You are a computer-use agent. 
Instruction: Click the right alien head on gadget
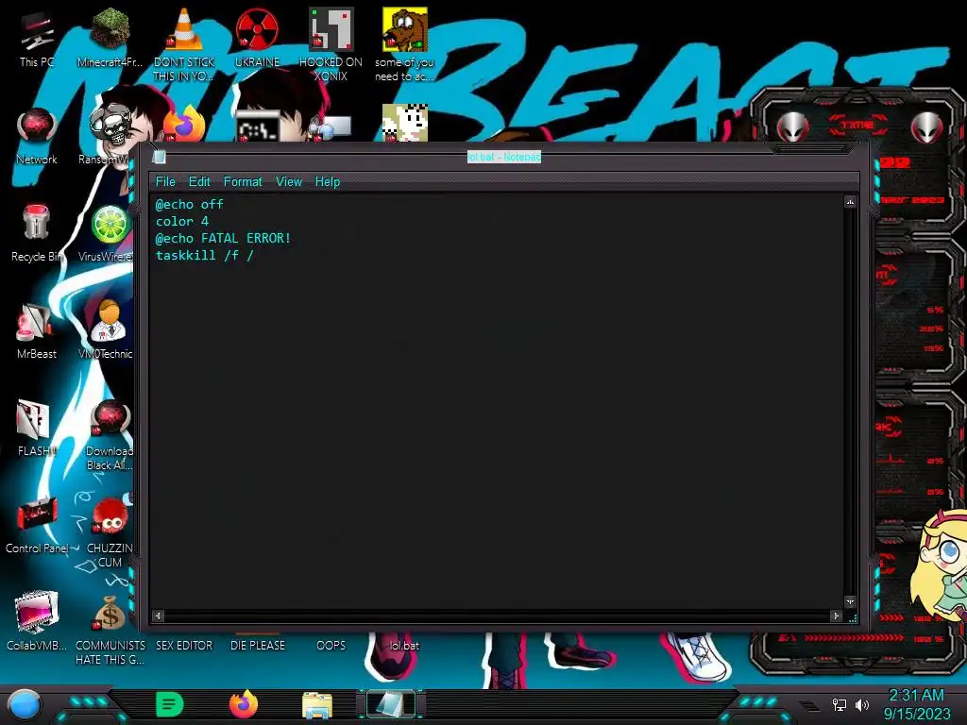(x=927, y=127)
